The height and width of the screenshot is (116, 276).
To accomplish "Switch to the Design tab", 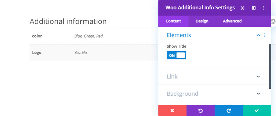I will coord(202,21).
